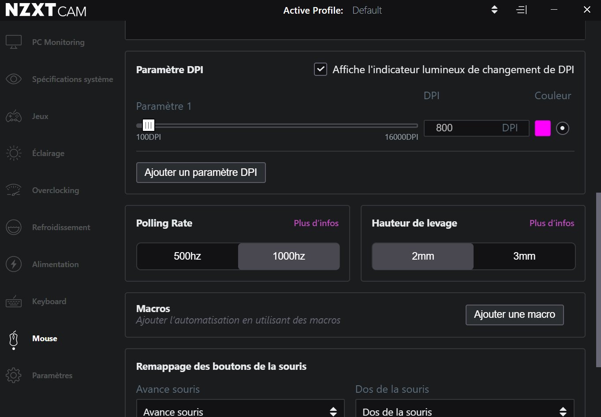Open Plus d'infos link for Polling Rate
The height and width of the screenshot is (417, 601).
tap(316, 223)
